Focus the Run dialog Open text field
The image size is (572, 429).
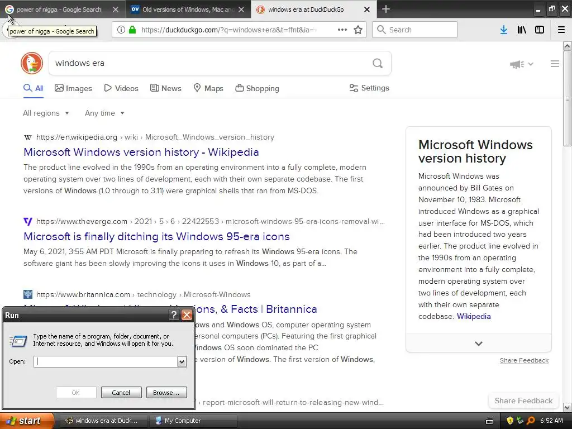(x=106, y=361)
